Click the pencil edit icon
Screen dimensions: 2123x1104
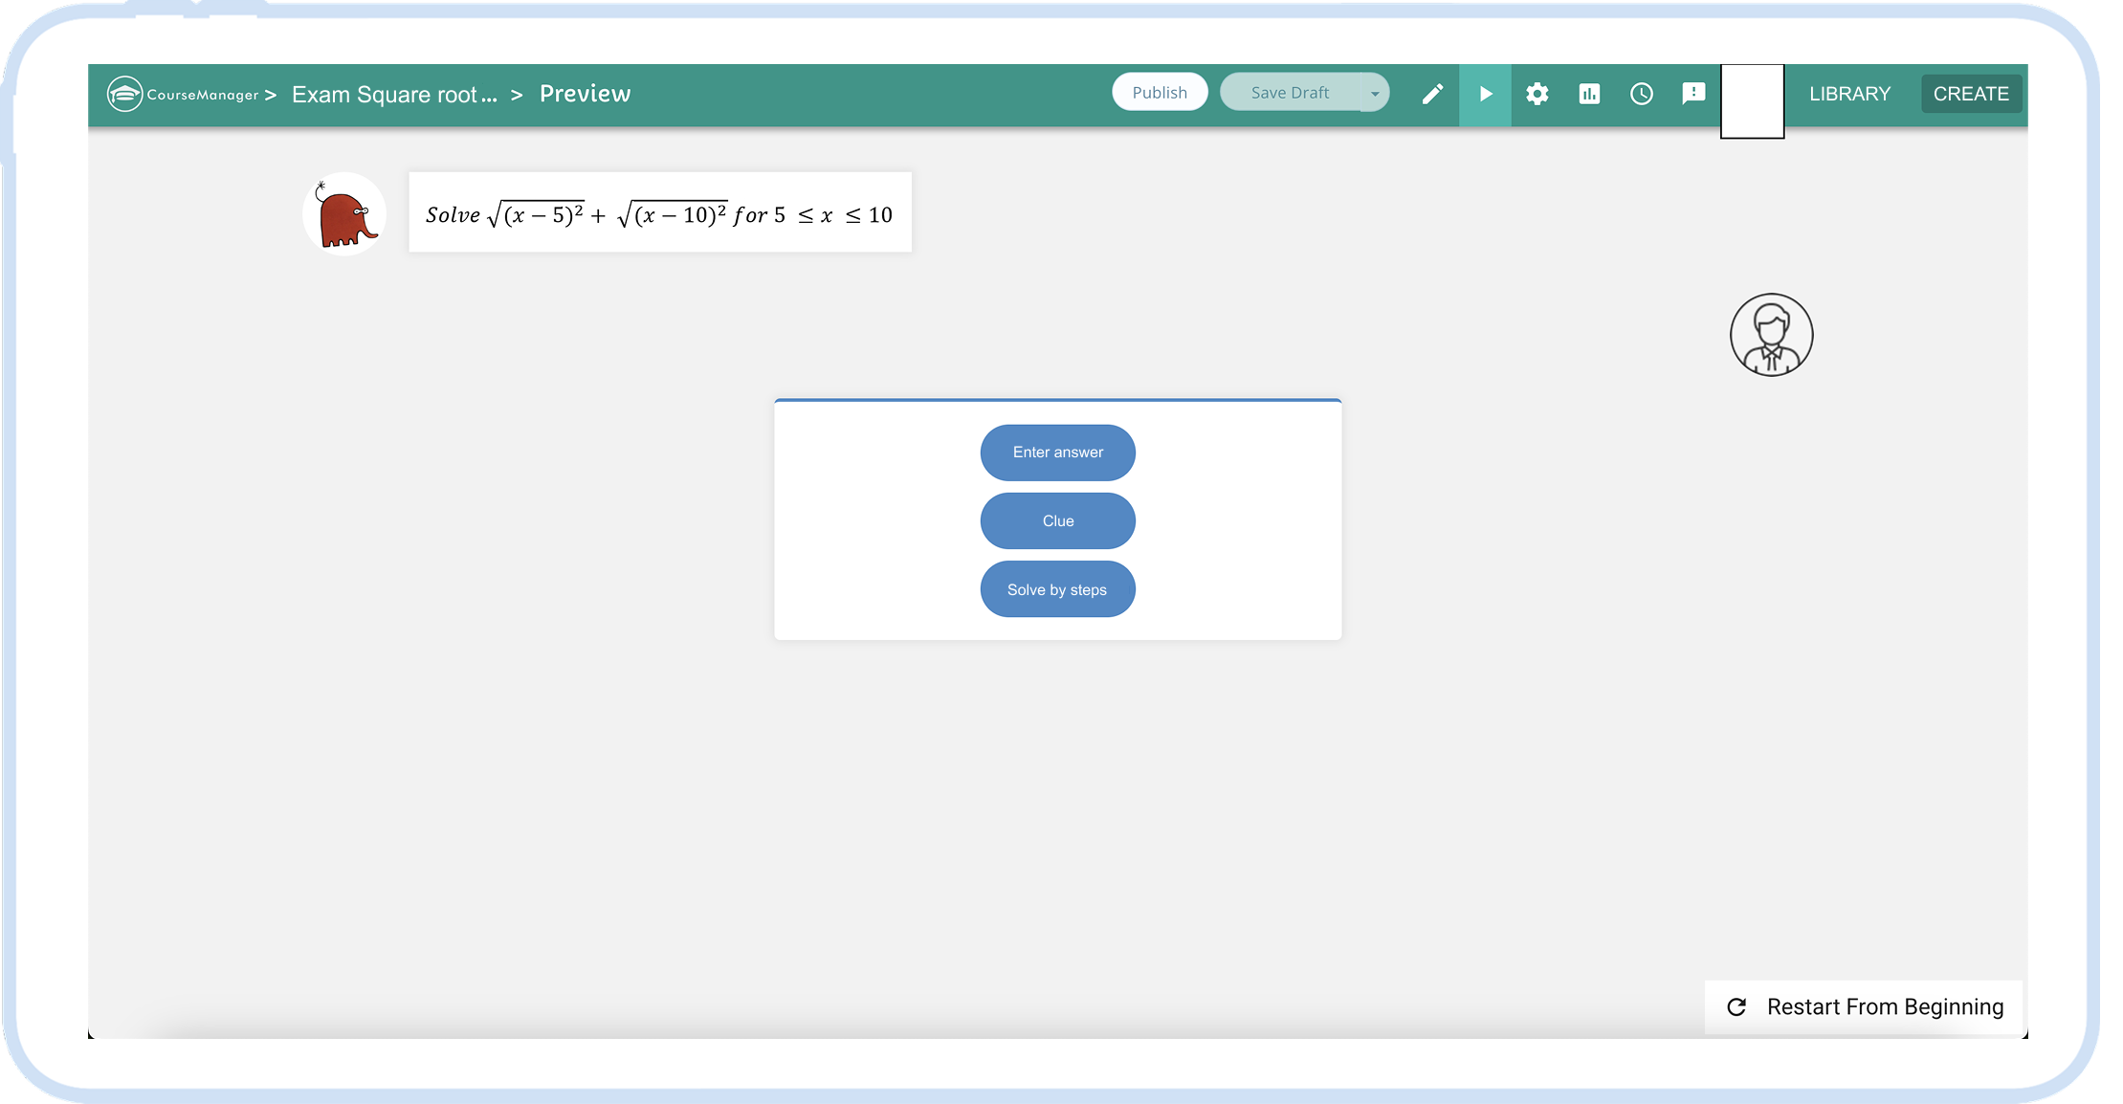click(x=1432, y=94)
